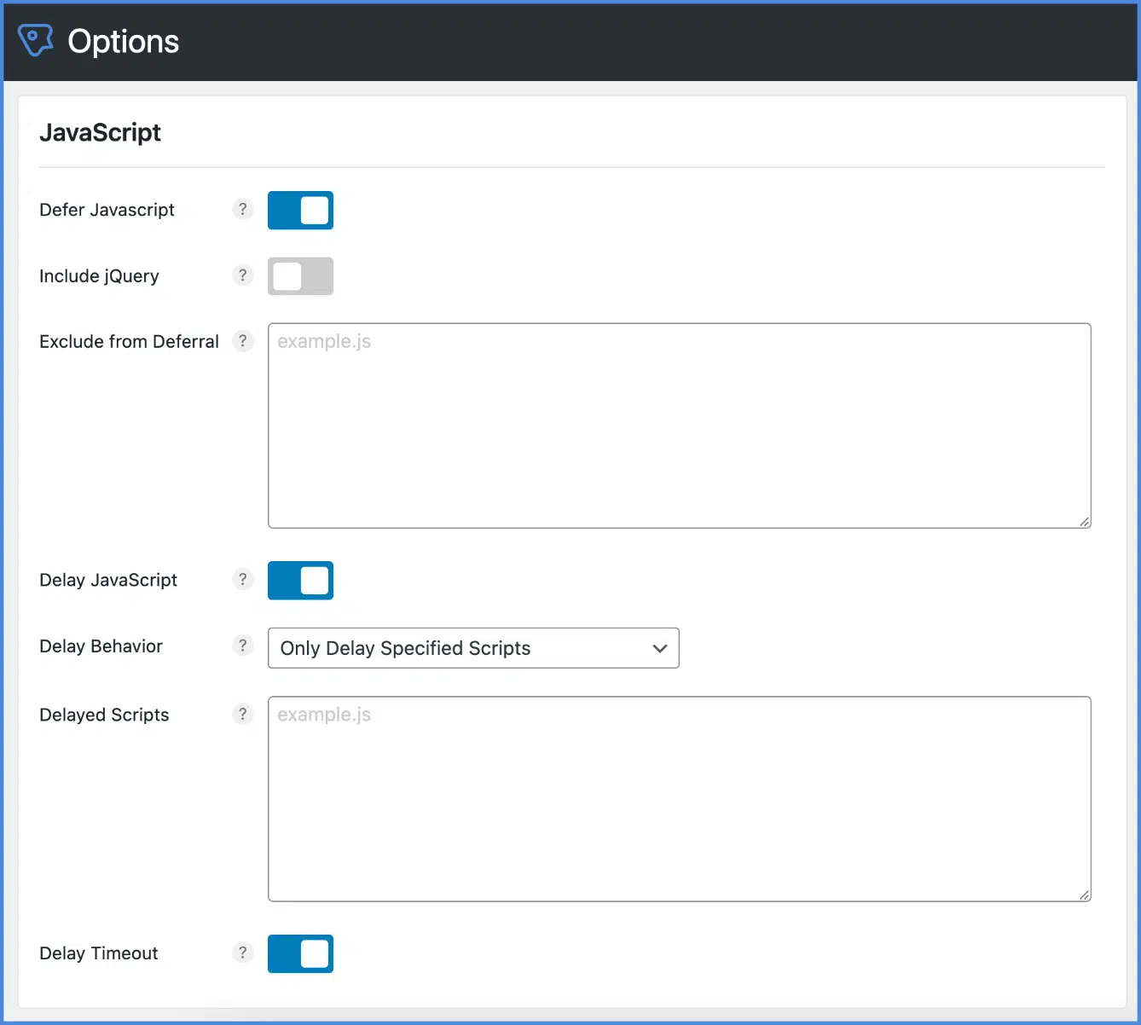
Task: Disable the Delay JavaScript toggle
Action: click(300, 581)
